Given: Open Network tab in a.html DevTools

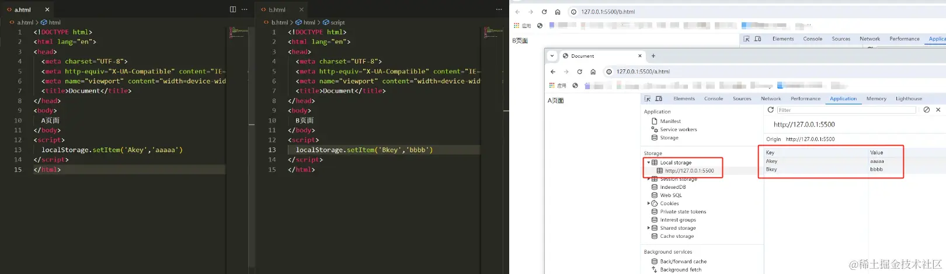Looking at the screenshot, I should pyautogui.click(x=771, y=99).
